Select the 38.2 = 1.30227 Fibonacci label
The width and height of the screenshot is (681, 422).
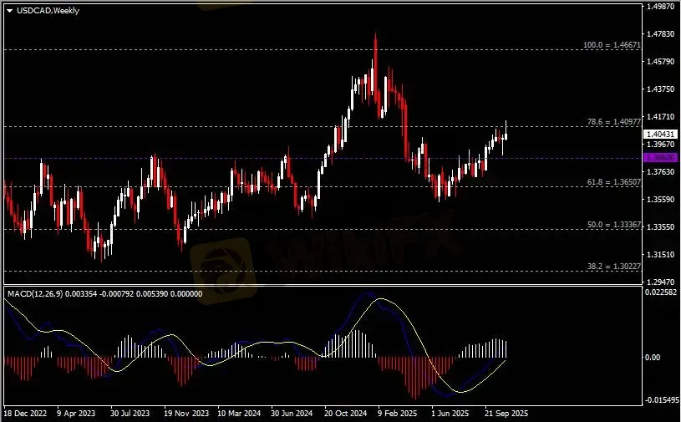click(x=613, y=267)
